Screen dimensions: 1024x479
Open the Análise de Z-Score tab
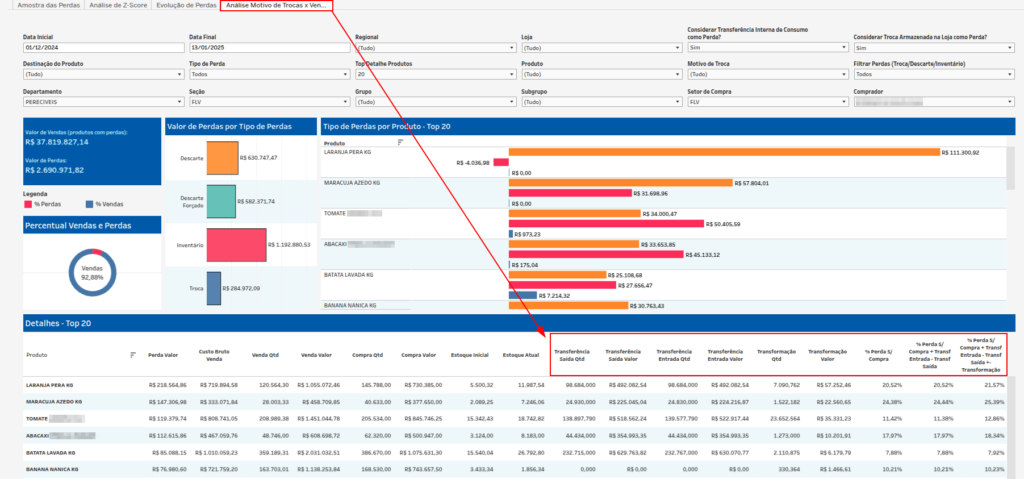tap(118, 5)
